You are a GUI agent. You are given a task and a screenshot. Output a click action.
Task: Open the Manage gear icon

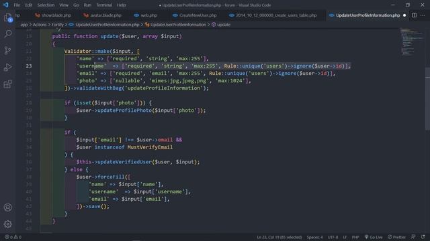(7, 224)
